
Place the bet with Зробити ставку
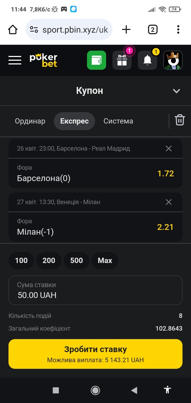point(95,354)
